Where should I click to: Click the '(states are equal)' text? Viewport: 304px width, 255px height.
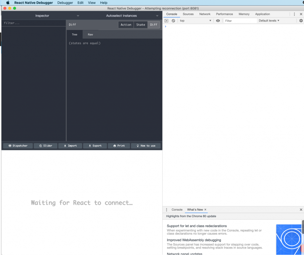coord(85,43)
